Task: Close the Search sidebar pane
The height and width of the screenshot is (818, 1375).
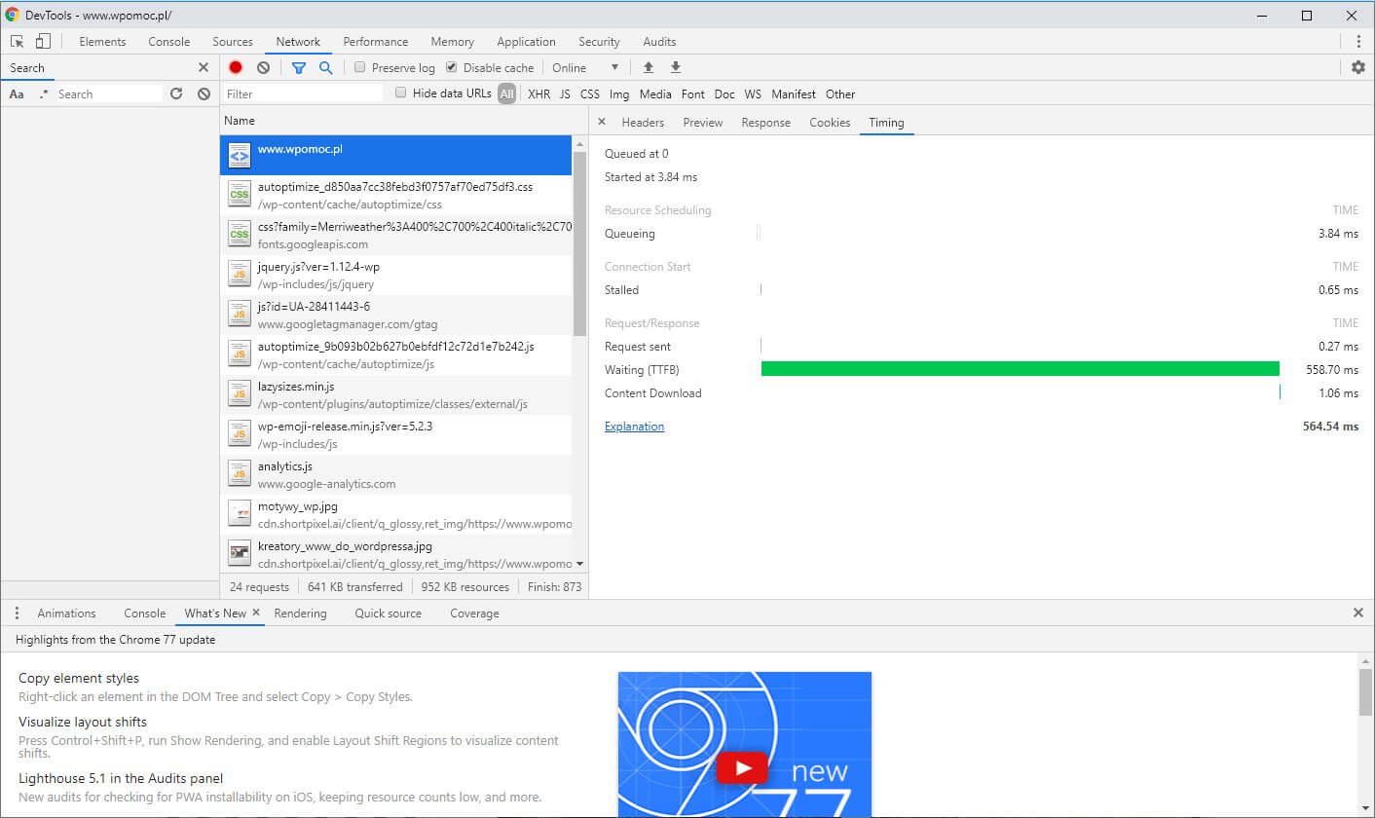Action: tap(204, 67)
